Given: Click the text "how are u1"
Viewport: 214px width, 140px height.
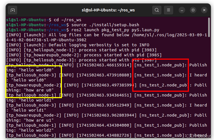Looking at the screenshot, I should [x=39, y=120].
